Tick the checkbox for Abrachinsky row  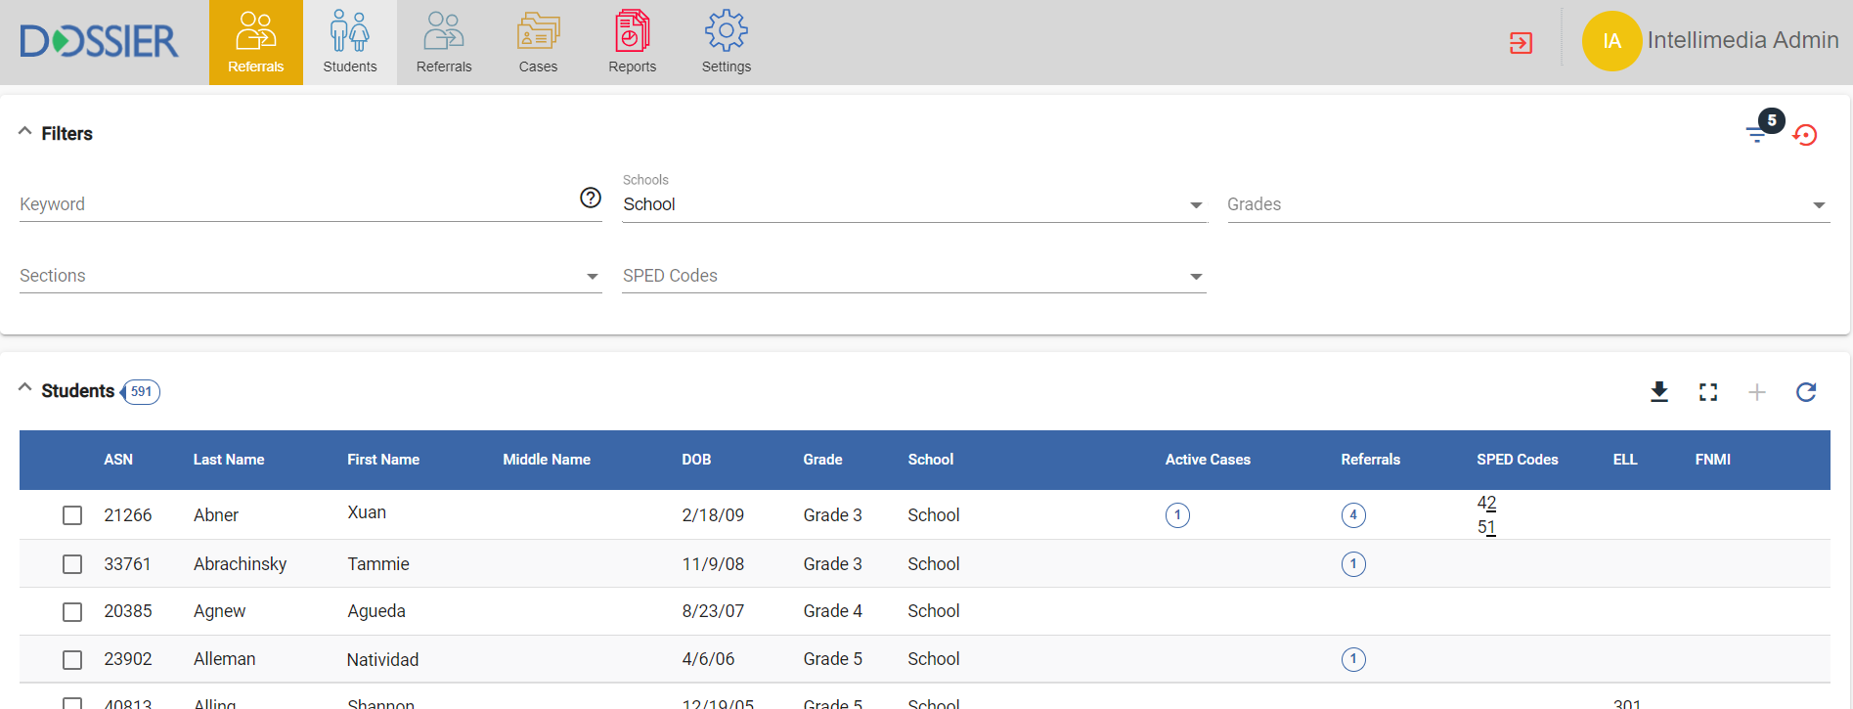[x=72, y=564]
